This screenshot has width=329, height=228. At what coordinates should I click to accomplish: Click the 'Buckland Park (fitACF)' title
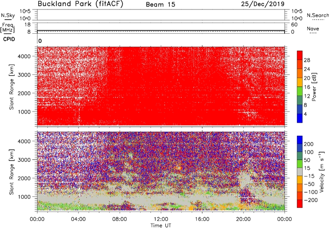tap(80, 4)
